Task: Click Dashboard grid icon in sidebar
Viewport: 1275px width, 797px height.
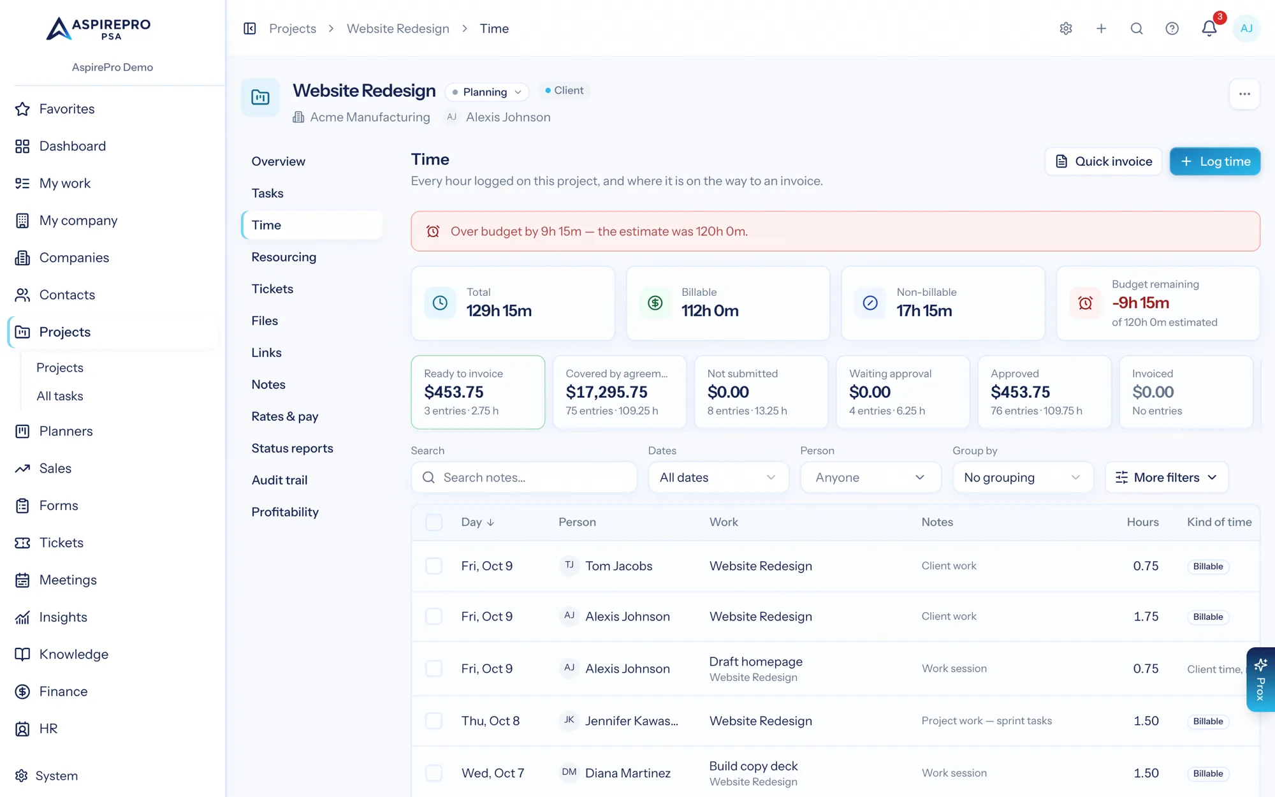Action: coord(22,146)
